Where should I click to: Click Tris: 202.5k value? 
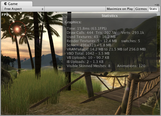coord(106,33)
